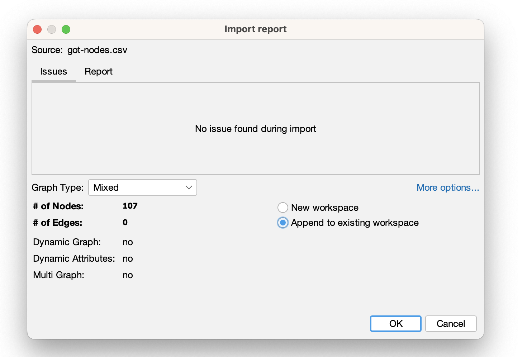Click the chevron arrow beside Mixed

pyautogui.click(x=189, y=187)
